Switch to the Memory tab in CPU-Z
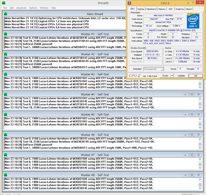Image resolution: width=206 pixels, height=195 pixels. tap(162, 9)
